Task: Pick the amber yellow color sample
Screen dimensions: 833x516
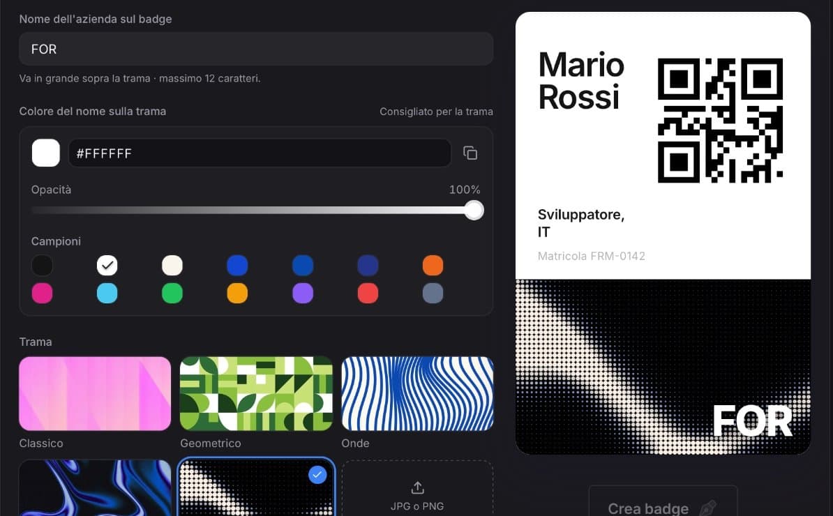Action: (237, 293)
